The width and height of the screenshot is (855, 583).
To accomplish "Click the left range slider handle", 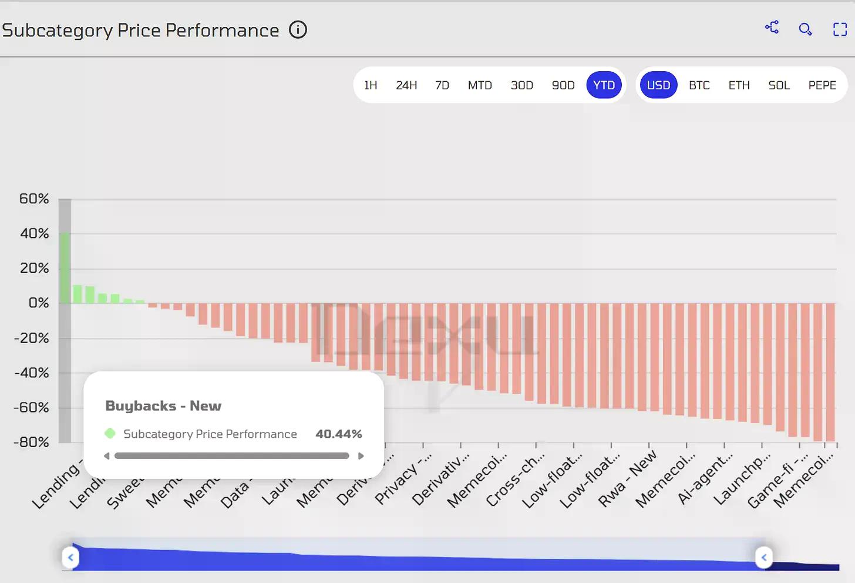I will coord(70,557).
